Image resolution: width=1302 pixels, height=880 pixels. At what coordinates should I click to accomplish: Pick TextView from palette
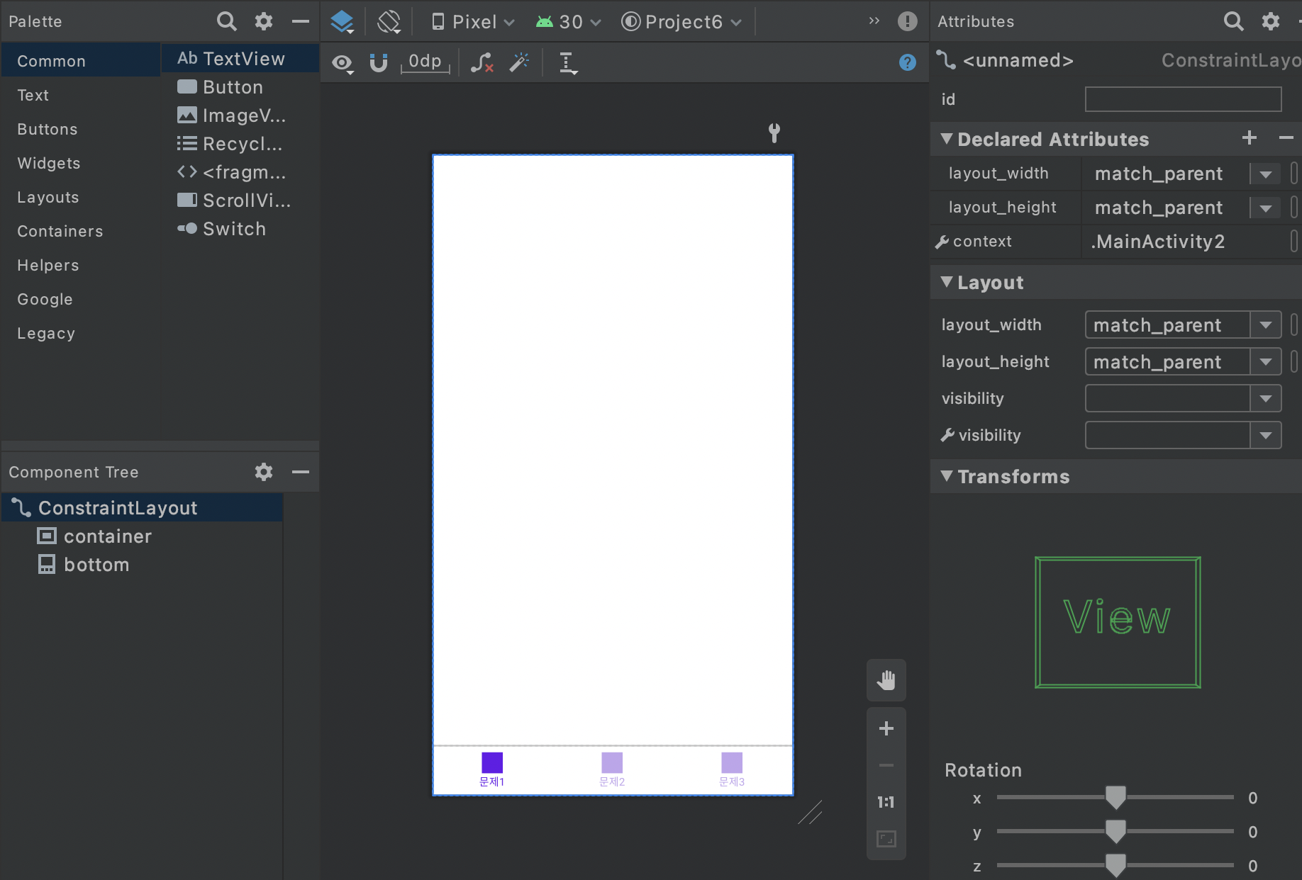tap(240, 59)
